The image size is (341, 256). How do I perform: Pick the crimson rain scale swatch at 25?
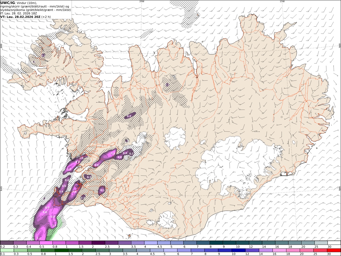tap(320, 250)
